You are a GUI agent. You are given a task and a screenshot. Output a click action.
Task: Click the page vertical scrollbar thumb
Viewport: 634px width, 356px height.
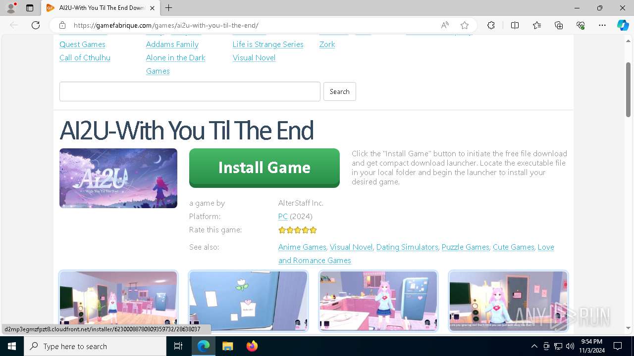pos(629,90)
